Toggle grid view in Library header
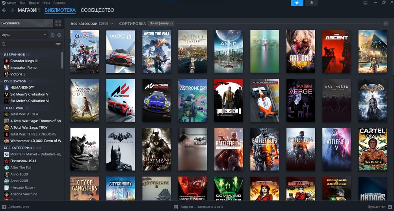 [x=58, y=23]
